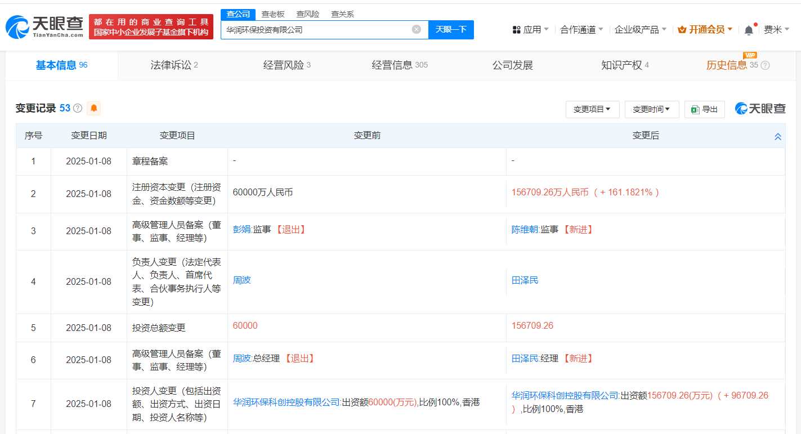Switch to the 法律诉讼 tab
This screenshot has width=801, height=434.
click(x=174, y=65)
